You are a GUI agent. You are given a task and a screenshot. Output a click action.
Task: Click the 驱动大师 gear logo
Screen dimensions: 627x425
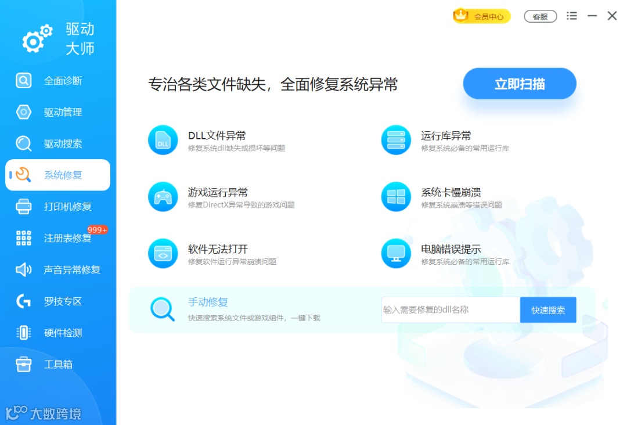coord(37,38)
